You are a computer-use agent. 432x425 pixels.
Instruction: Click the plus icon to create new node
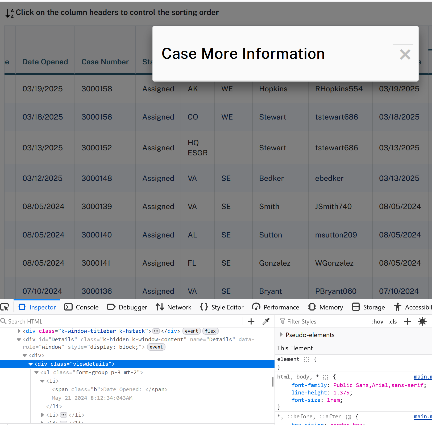tap(251, 321)
